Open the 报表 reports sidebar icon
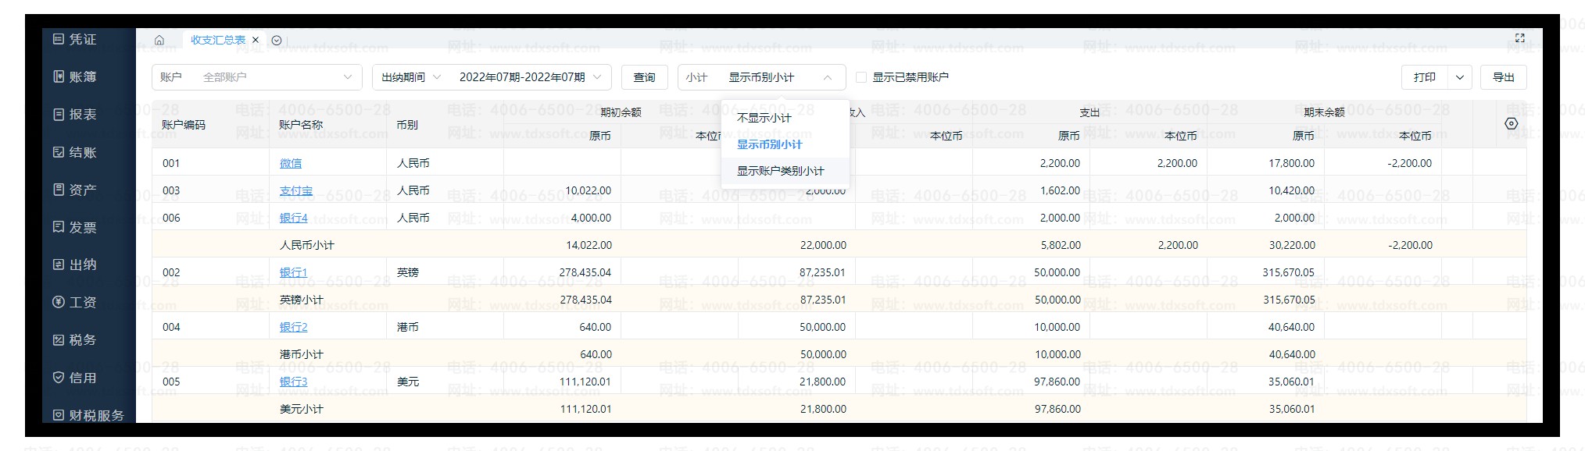 (x=59, y=115)
